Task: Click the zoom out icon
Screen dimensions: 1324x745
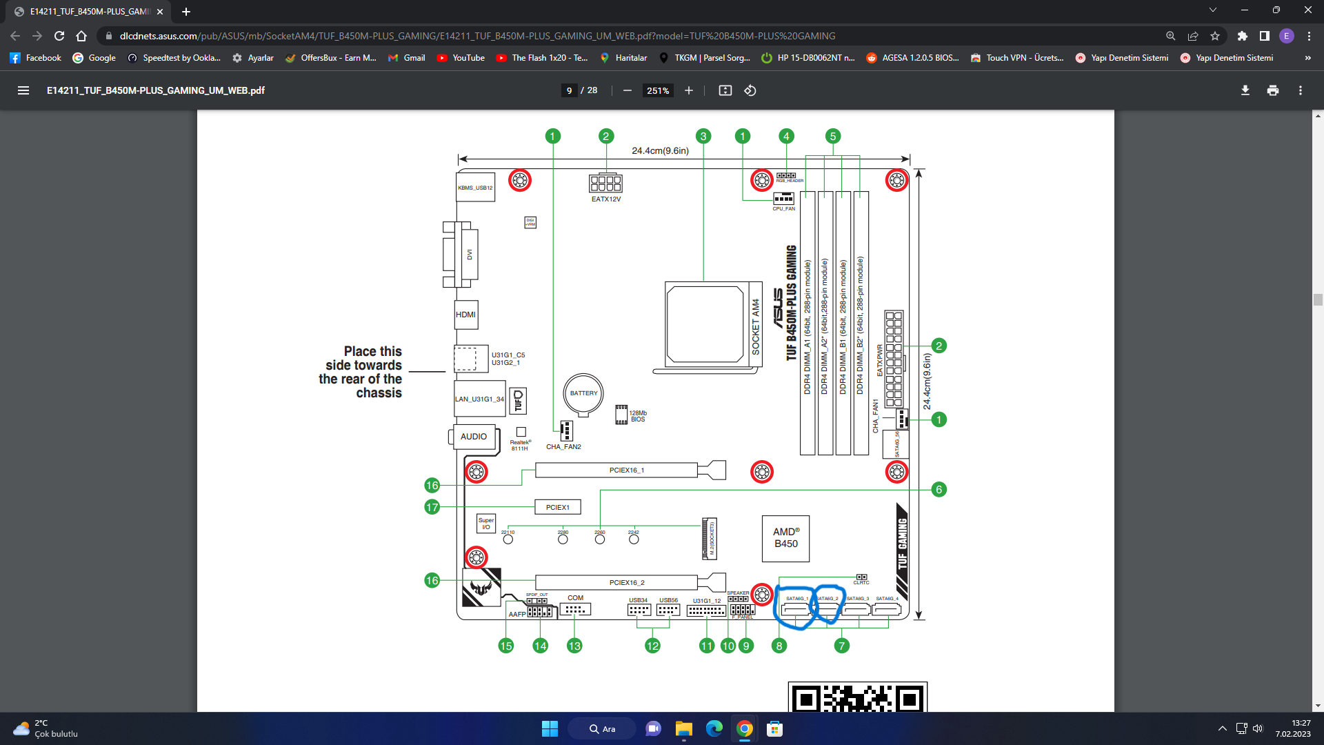Action: (x=628, y=91)
